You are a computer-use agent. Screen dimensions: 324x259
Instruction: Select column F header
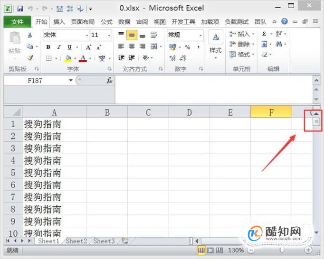click(271, 112)
